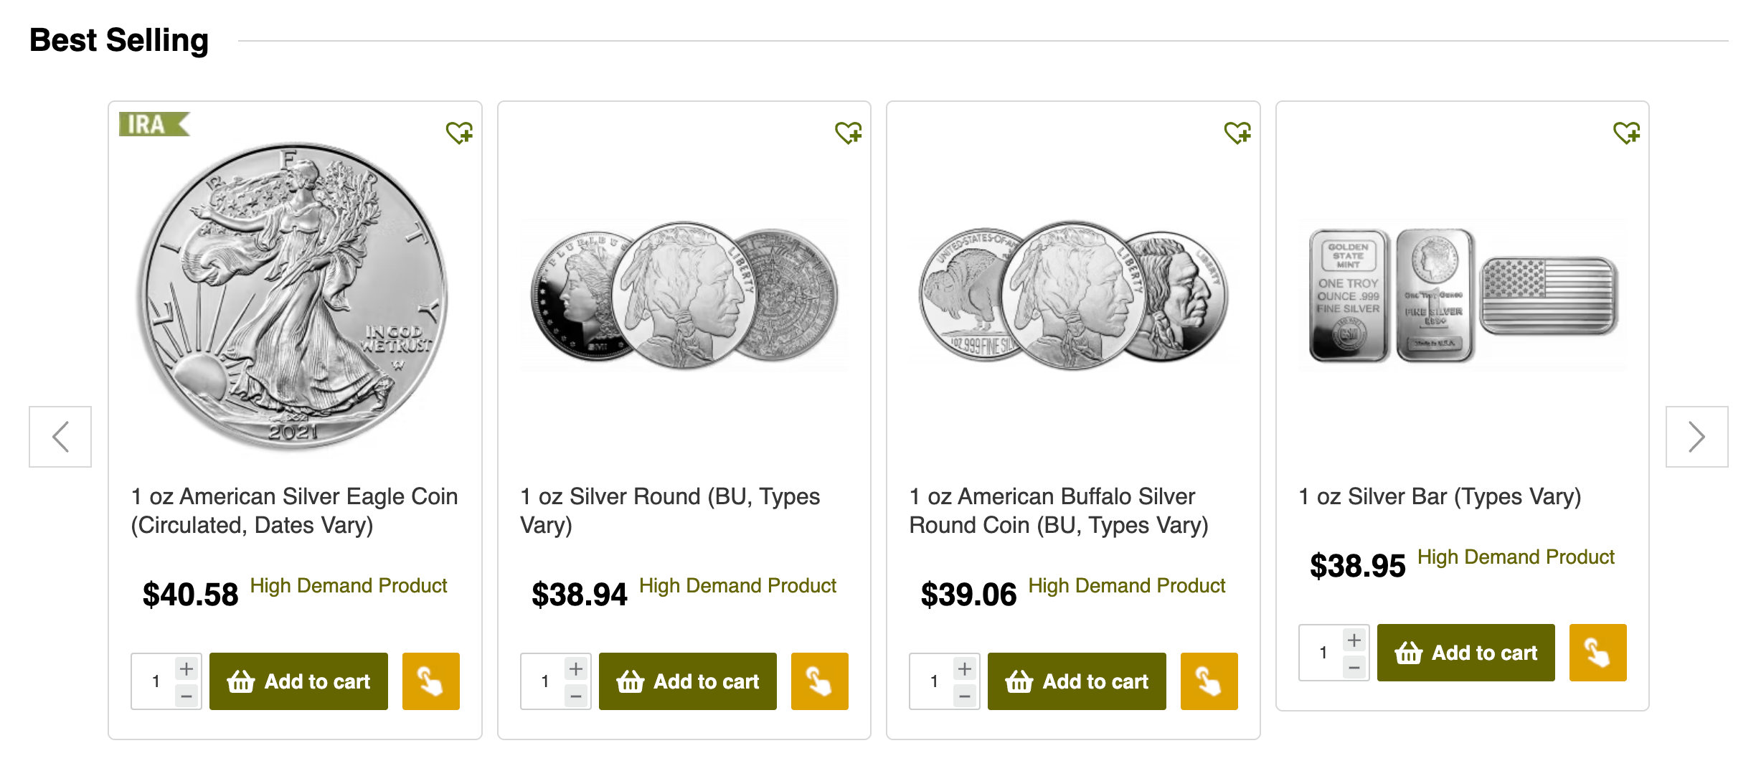Add the 1 oz Silver Round to wishlist
Image resolution: width=1756 pixels, height=766 pixels.
(849, 133)
